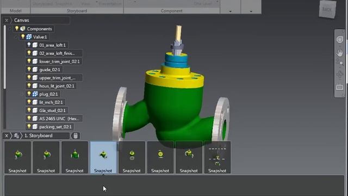The image size is (348, 196).
Task: Open the Full Navigation Wheel tool
Action: (339, 40)
